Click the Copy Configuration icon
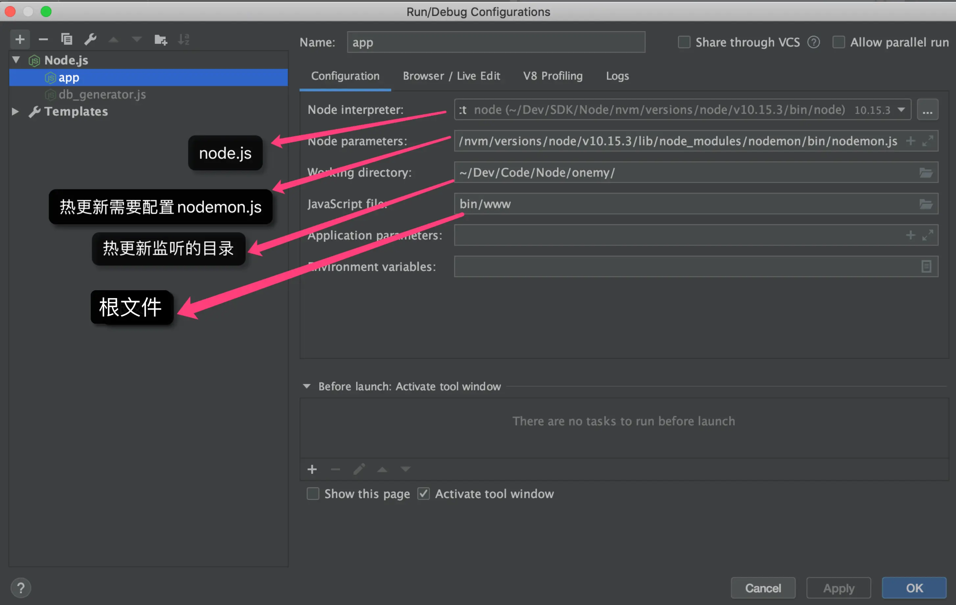Image resolution: width=956 pixels, height=605 pixels. (67, 39)
